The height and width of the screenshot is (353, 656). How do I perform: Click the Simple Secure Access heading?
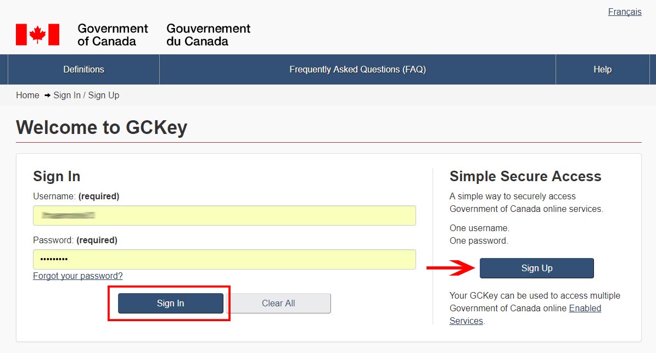(x=525, y=176)
